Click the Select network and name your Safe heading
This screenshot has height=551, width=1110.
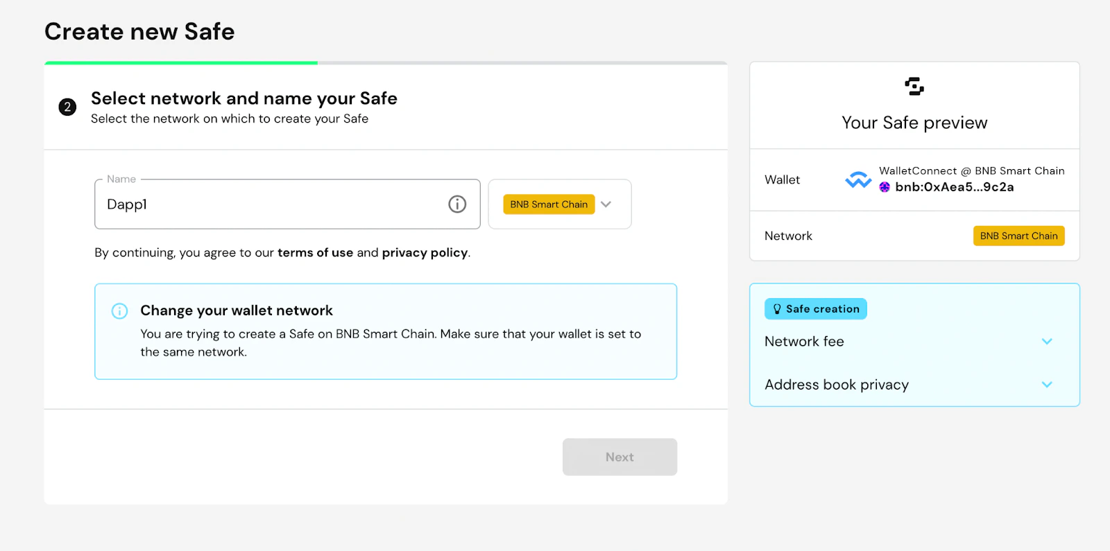(244, 98)
